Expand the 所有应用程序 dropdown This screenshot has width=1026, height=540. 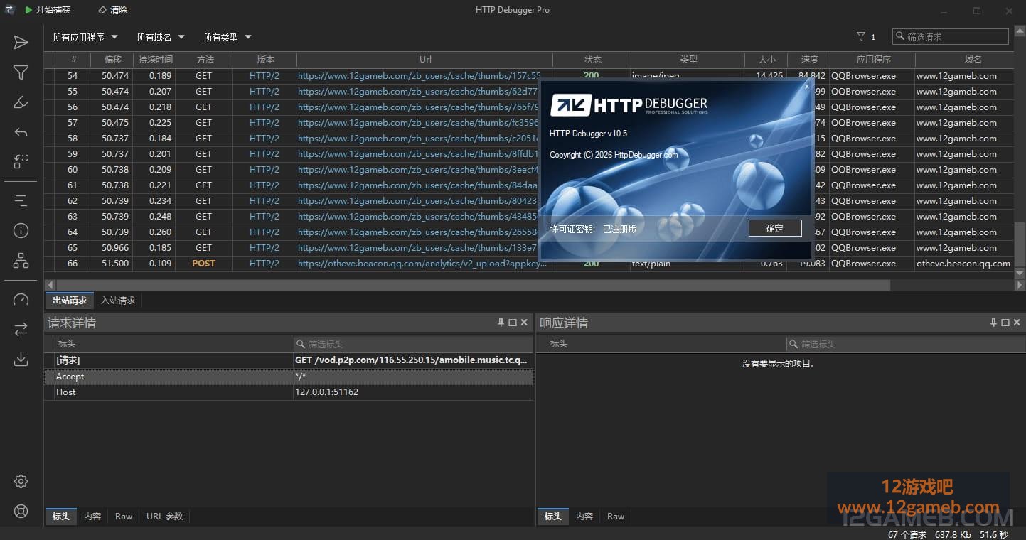[85, 37]
